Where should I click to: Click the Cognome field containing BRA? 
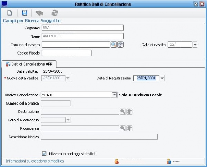coord(83,28)
